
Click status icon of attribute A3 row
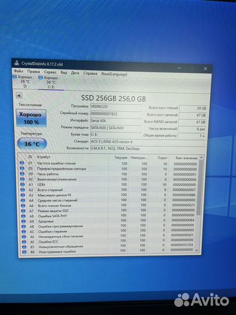23,195
